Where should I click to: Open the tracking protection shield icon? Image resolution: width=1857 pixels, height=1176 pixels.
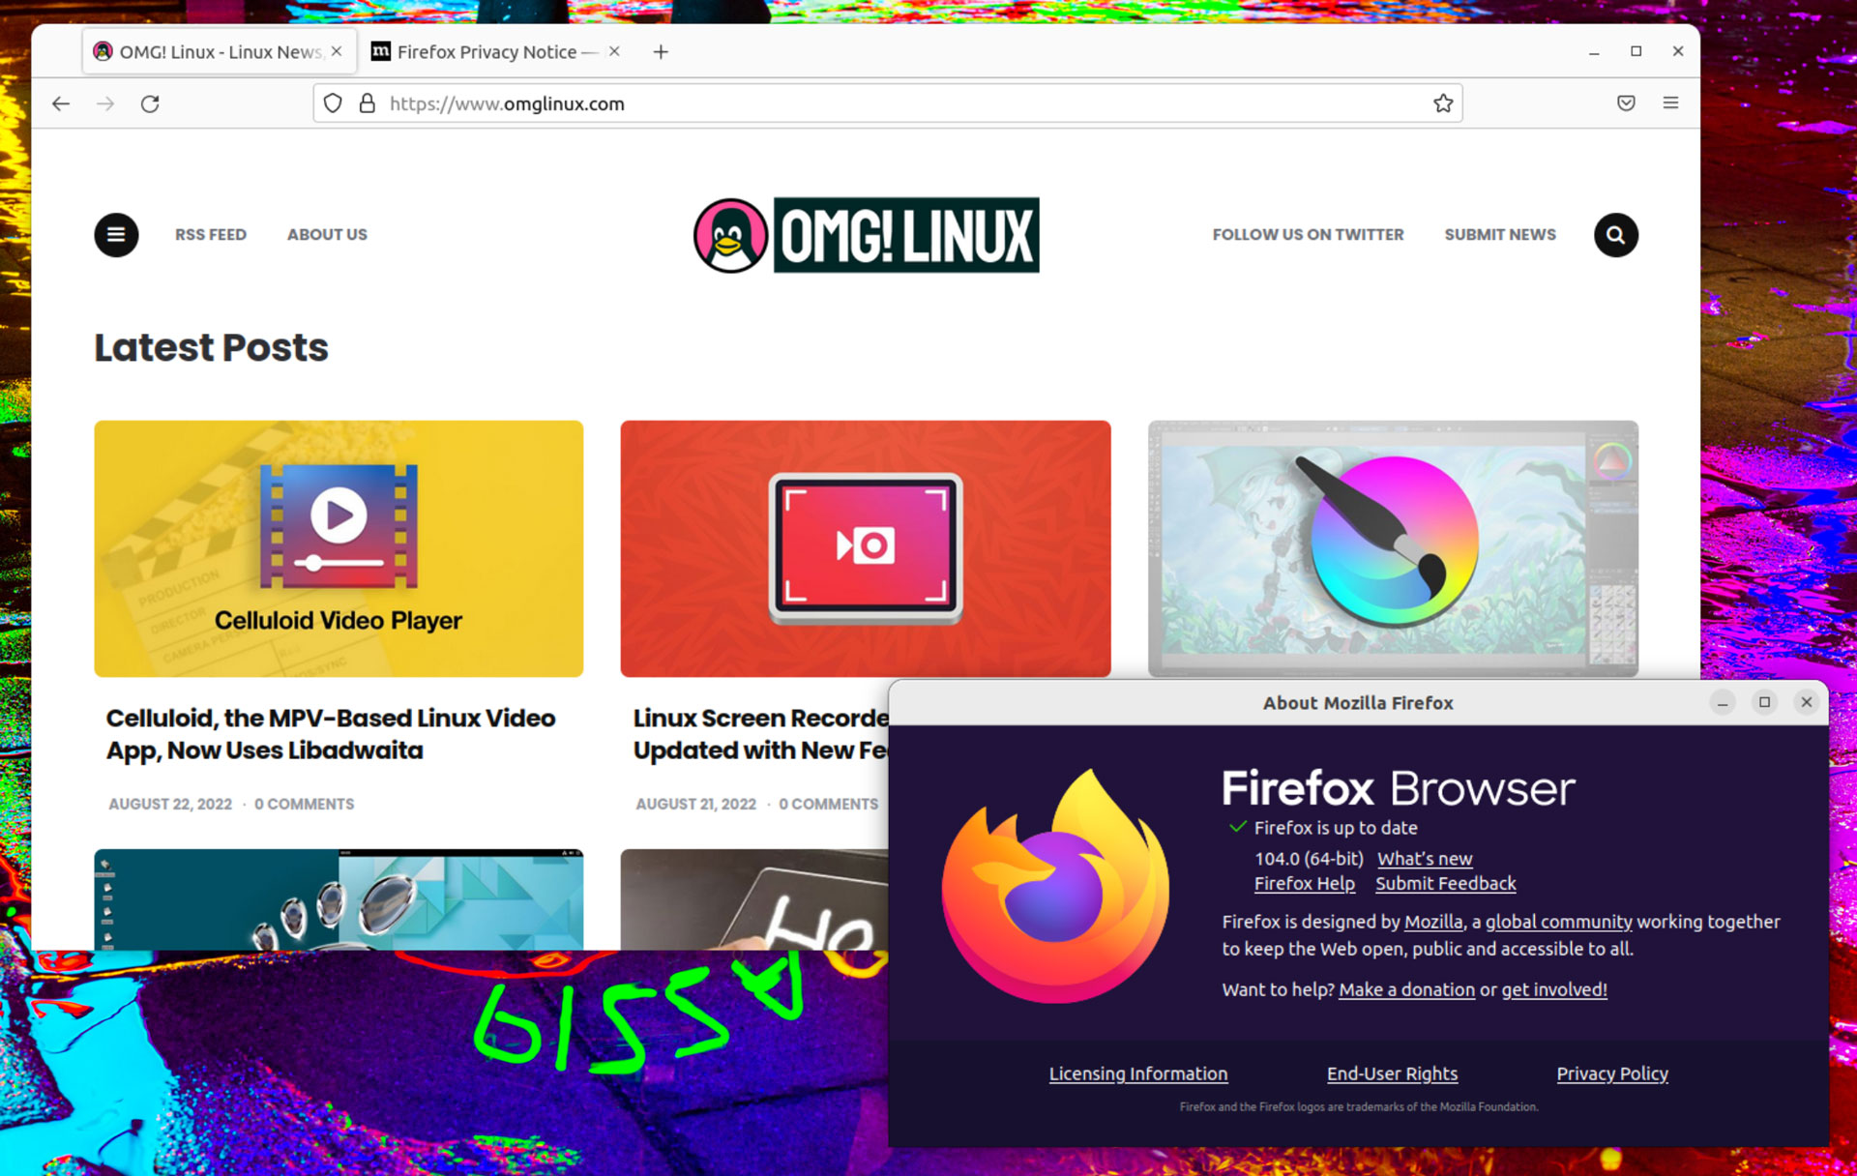pyautogui.click(x=333, y=103)
